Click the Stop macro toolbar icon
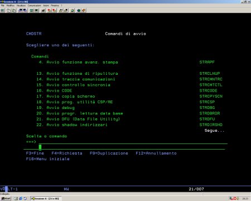 54,11
